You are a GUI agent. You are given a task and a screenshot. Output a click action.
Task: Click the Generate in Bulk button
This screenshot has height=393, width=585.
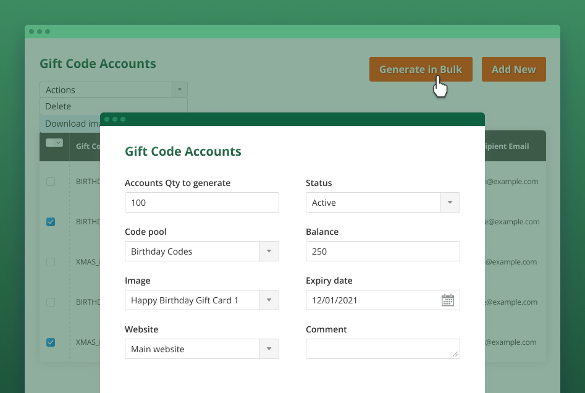[421, 69]
